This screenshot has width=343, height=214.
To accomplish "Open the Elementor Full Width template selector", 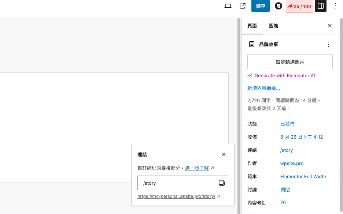I will click(303, 176).
